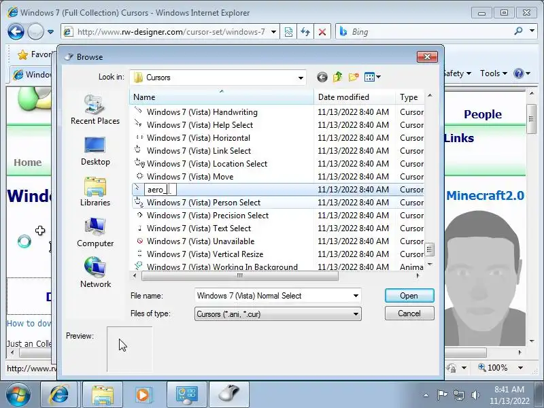
Task: Click the Internet Explorer Back button
Action: click(16, 32)
